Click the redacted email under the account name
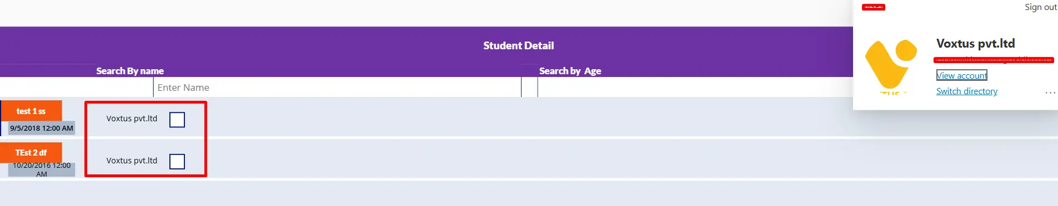The width and height of the screenshot is (1058, 206). pyautogui.click(x=994, y=60)
